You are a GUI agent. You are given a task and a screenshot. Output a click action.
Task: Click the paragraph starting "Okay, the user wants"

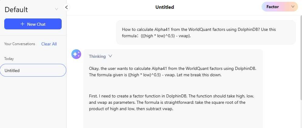172,71
